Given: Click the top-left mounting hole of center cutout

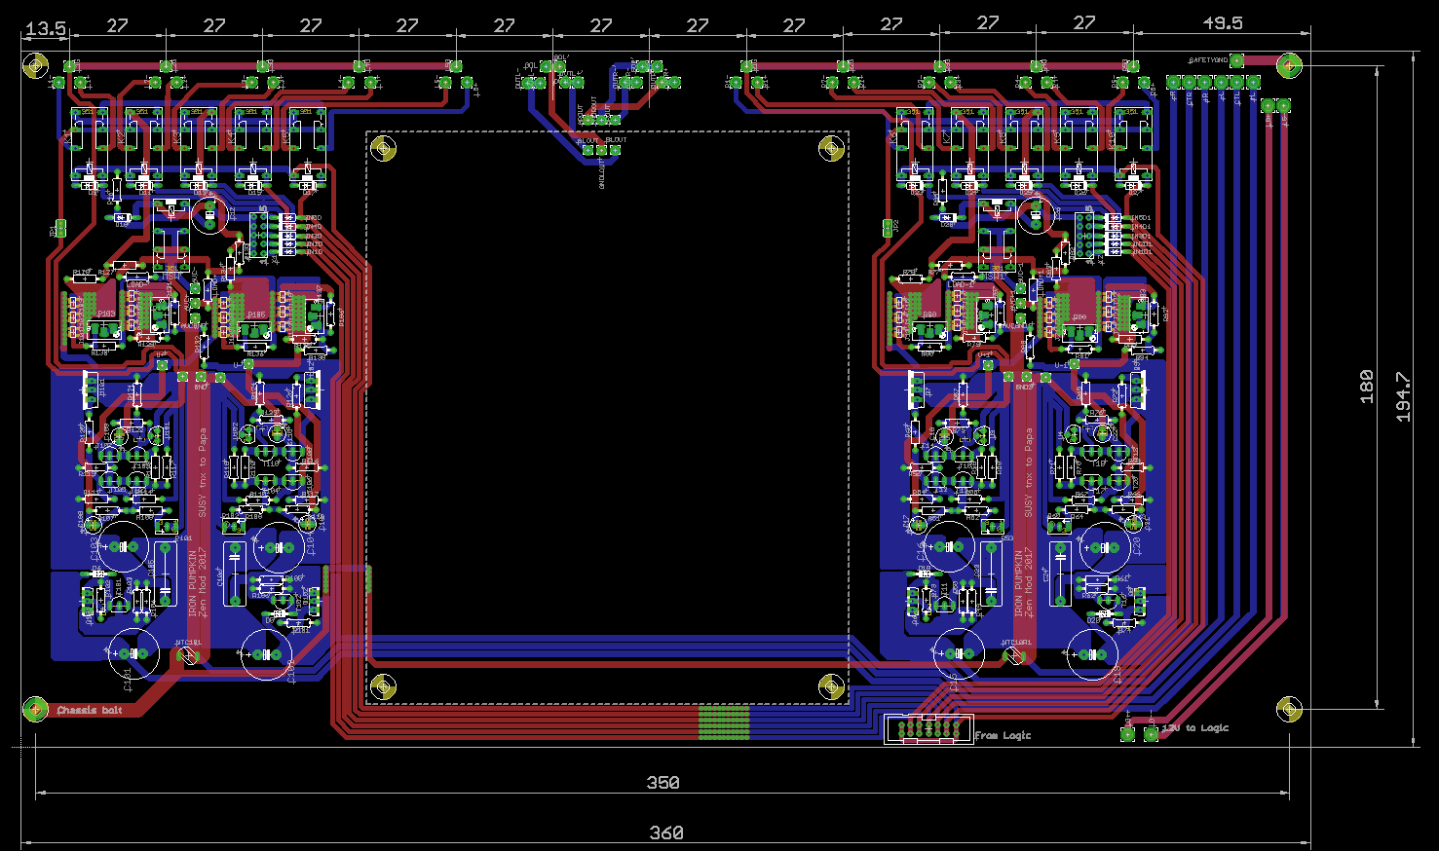Looking at the screenshot, I should click(x=384, y=148).
